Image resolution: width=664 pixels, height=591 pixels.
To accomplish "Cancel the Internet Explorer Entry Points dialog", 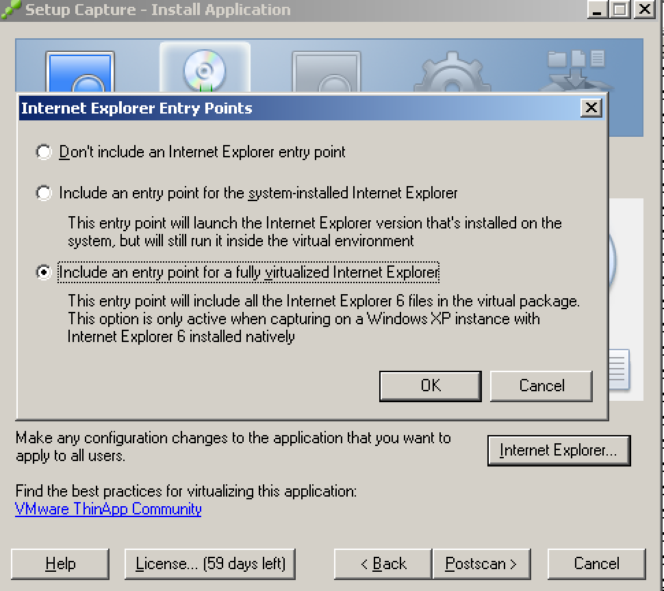I will click(541, 386).
